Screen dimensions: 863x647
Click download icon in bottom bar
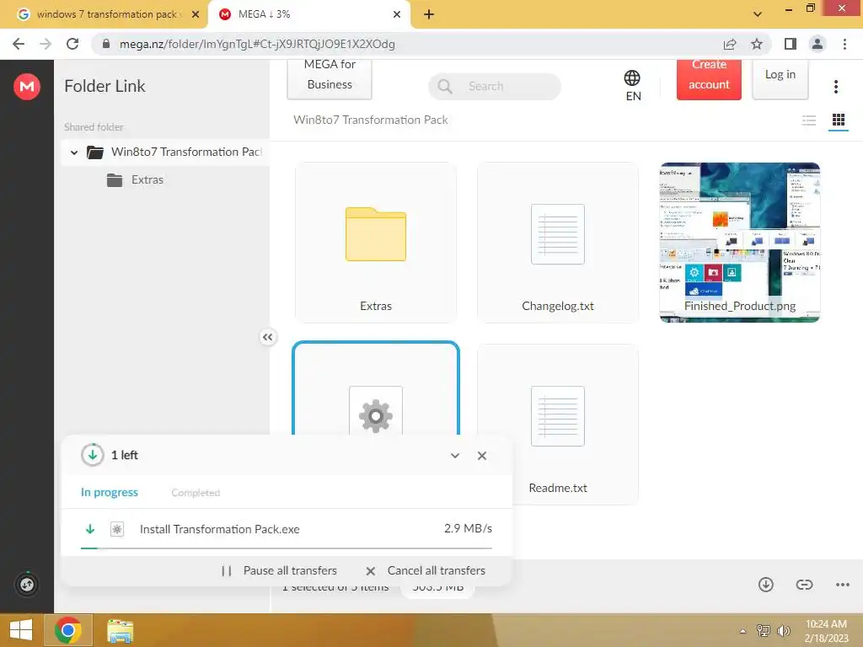[765, 585]
